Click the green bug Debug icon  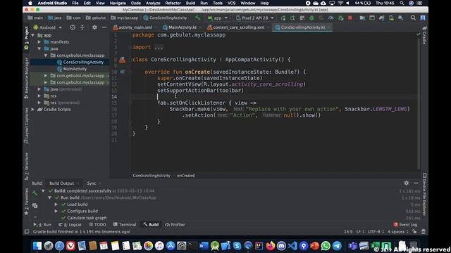(x=311, y=18)
